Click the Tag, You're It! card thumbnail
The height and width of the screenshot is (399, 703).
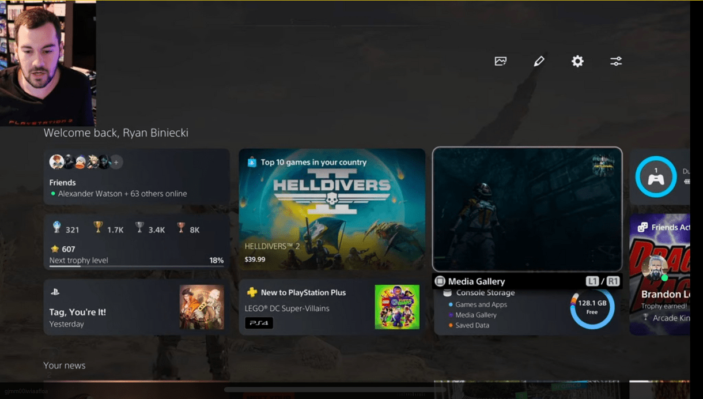(x=202, y=307)
